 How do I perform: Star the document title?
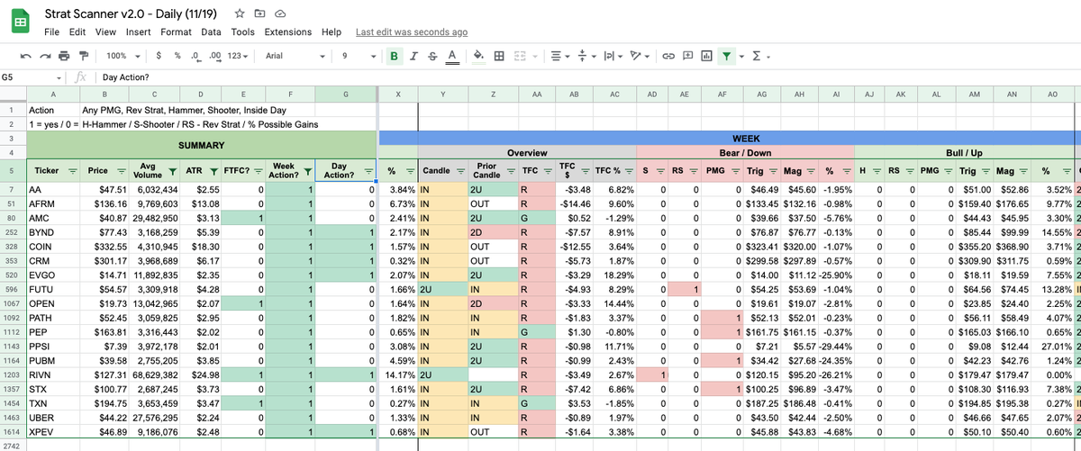[240, 14]
